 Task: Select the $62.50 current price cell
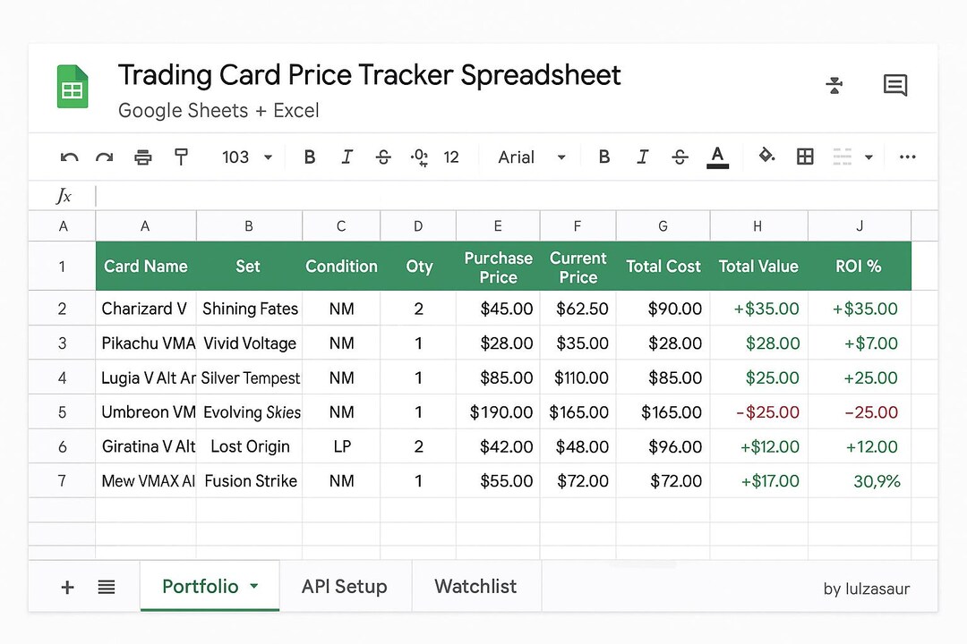click(x=578, y=309)
